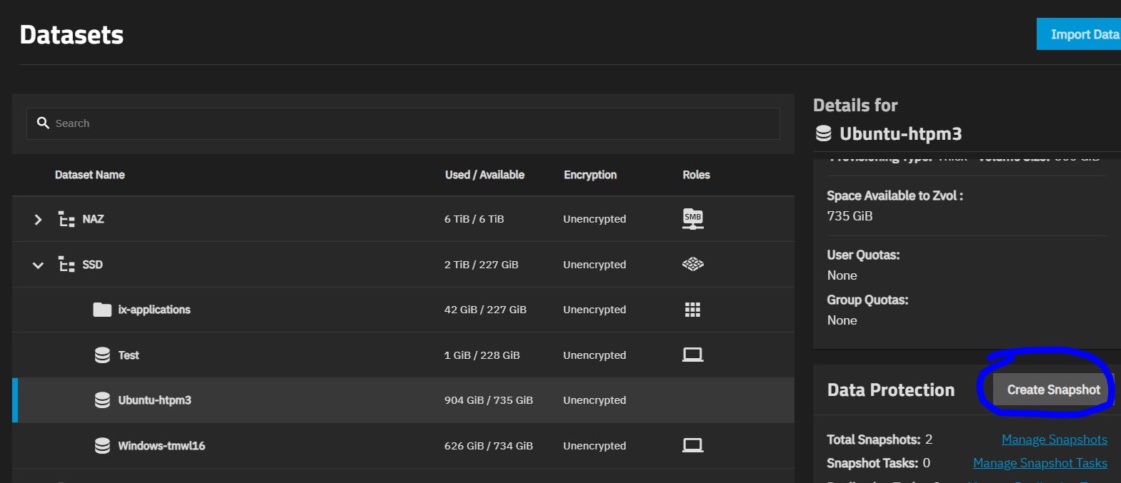Expand the NAZ dataset tree
This screenshot has height=483, width=1121.
38,220
